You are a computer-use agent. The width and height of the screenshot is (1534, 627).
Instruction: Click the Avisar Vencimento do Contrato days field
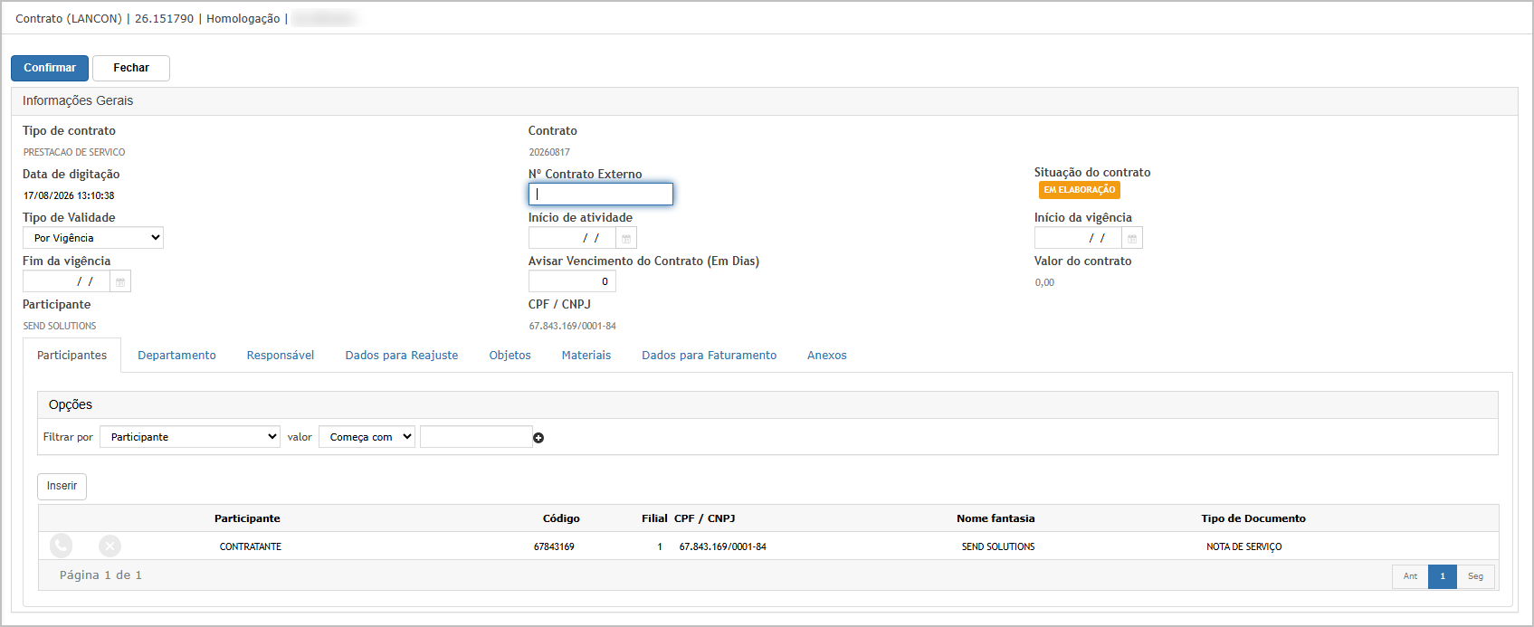point(572,281)
